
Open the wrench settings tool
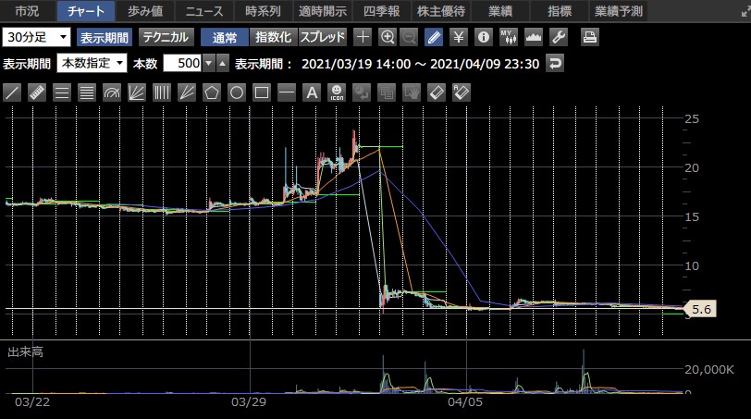[559, 37]
